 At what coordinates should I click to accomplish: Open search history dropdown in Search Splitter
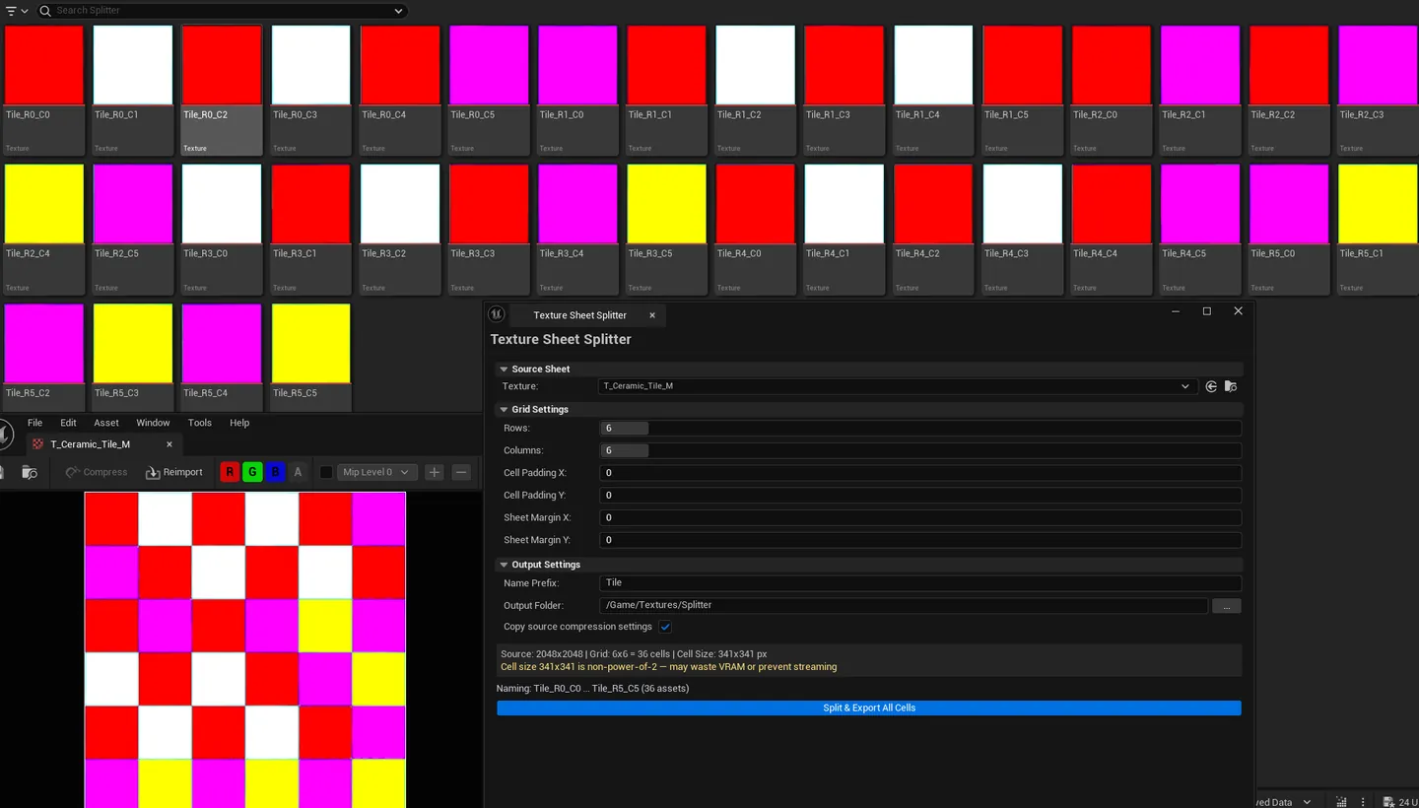point(398,11)
